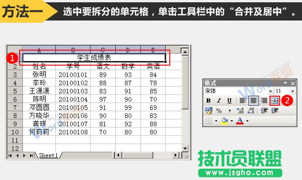Select cell 20100107

tap(73, 124)
